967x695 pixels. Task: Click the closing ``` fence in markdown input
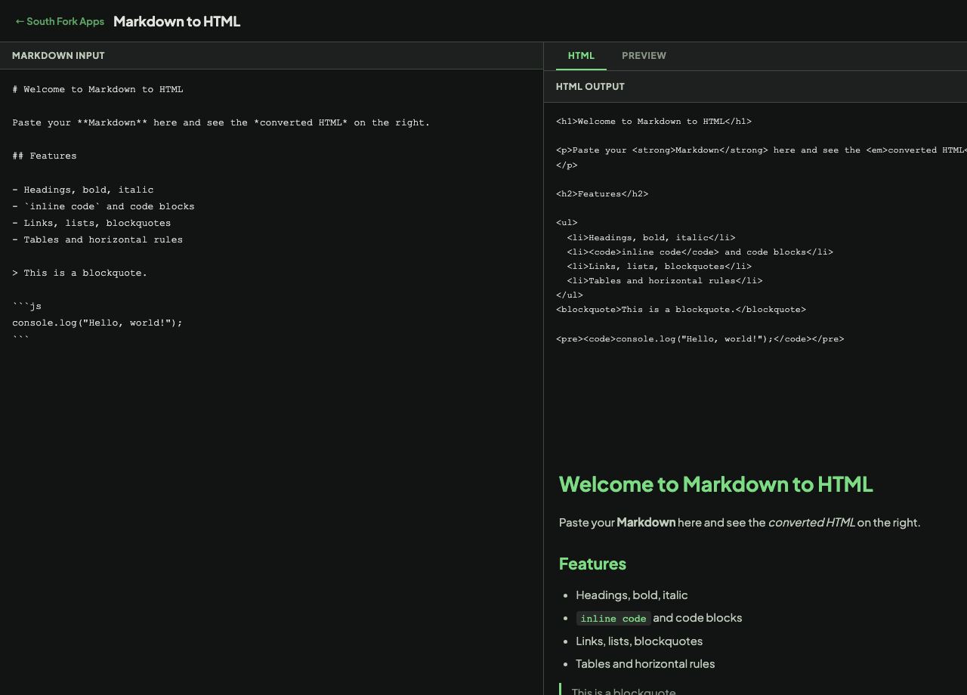(20, 339)
